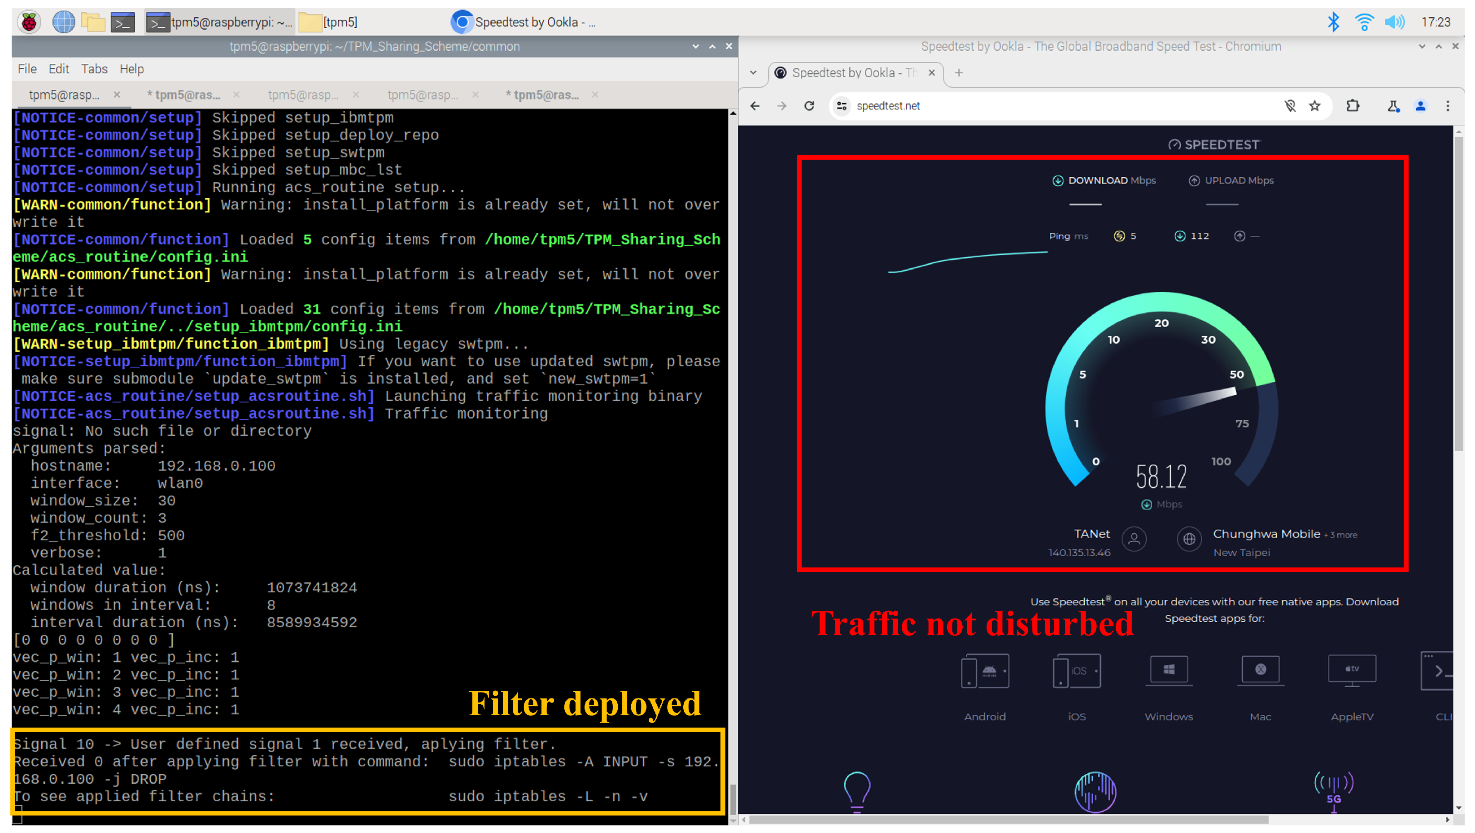Screen dimensions: 1475x833
Task: Open the File Manager folder launcher
Action: pos(93,22)
